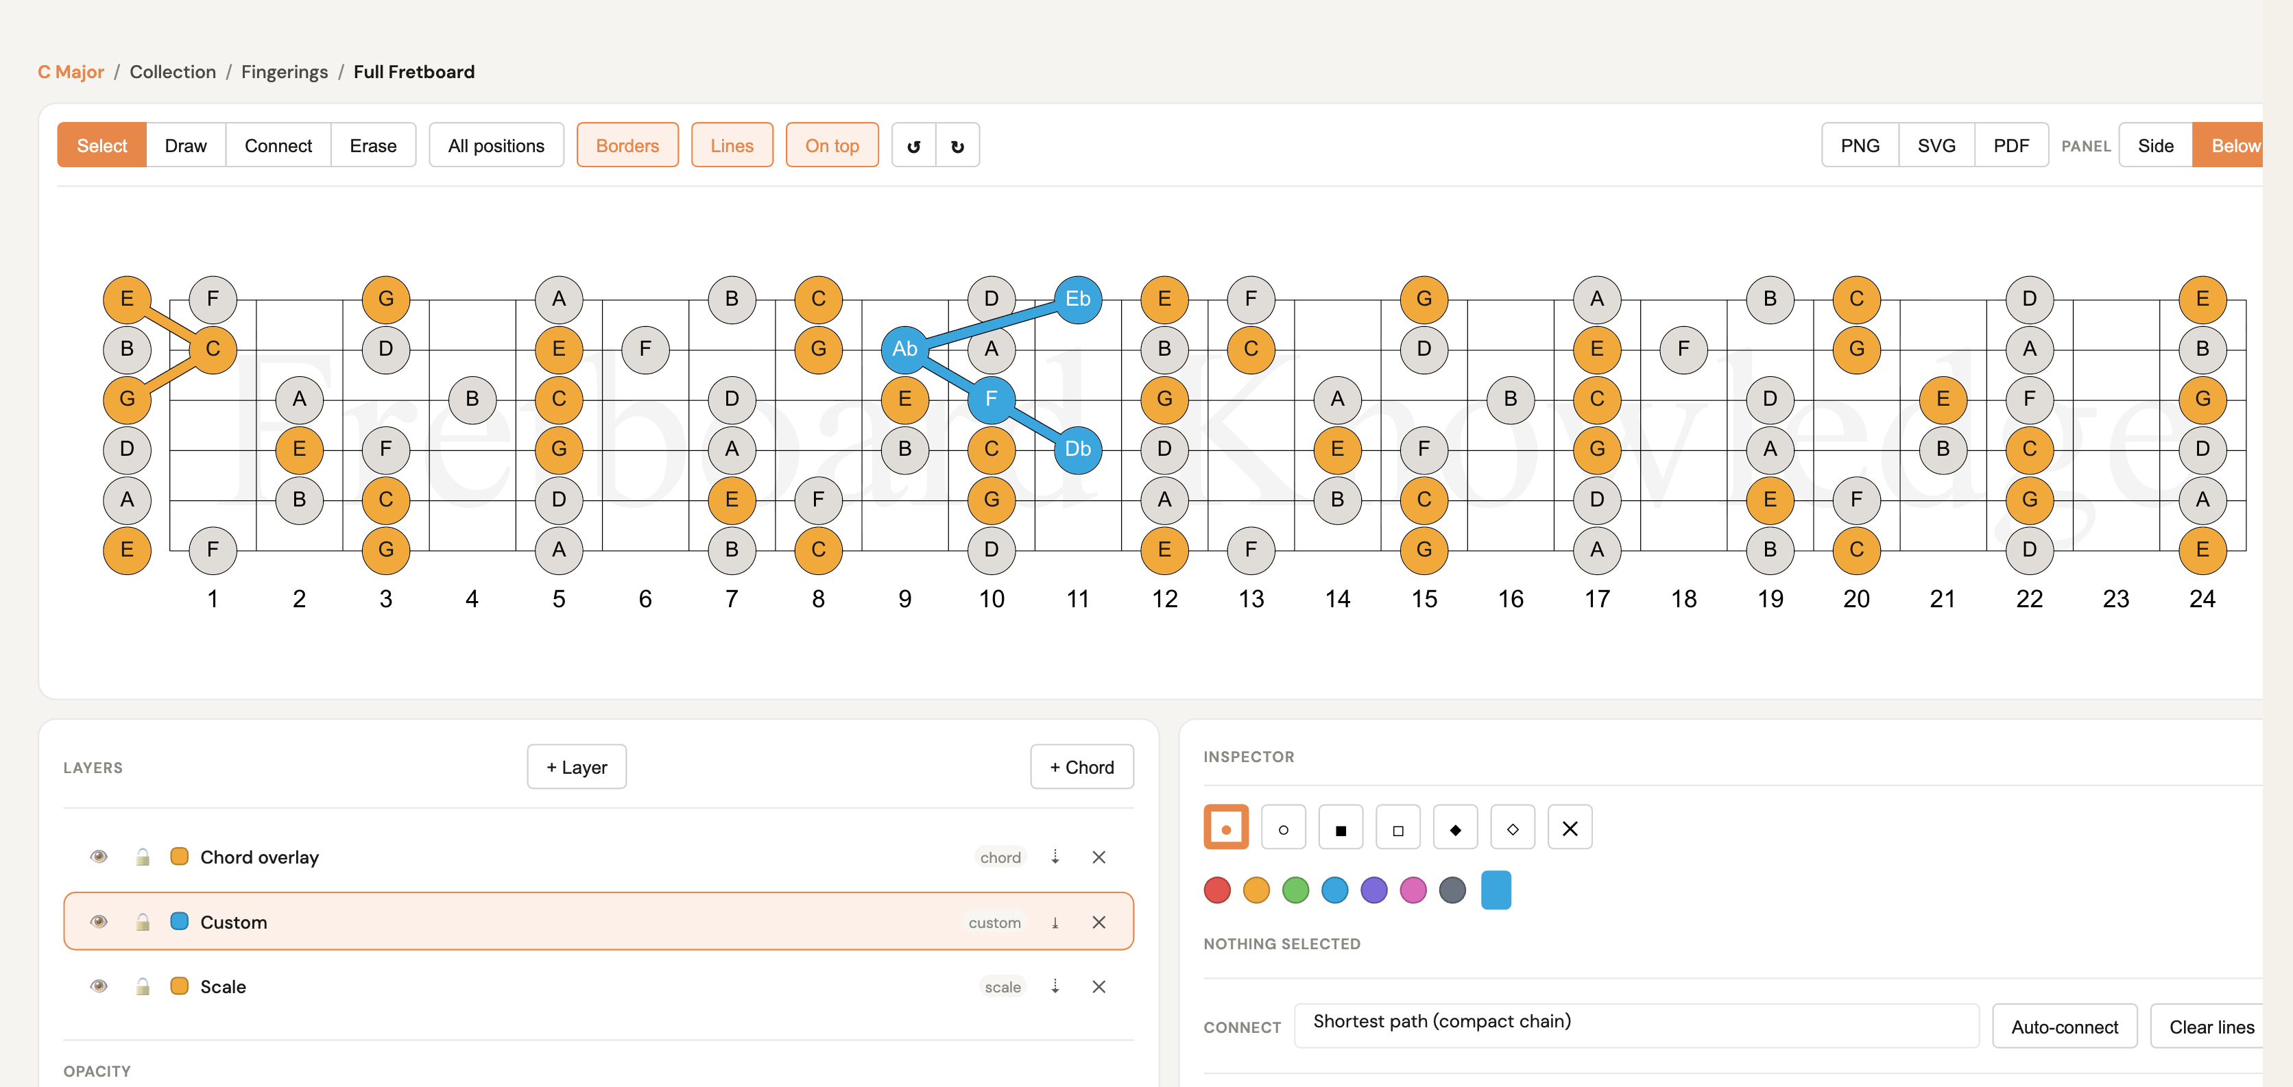This screenshot has height=1087, width=2293.
Task: Click the Custom layer blue color chip
Action: pos(179,922)
